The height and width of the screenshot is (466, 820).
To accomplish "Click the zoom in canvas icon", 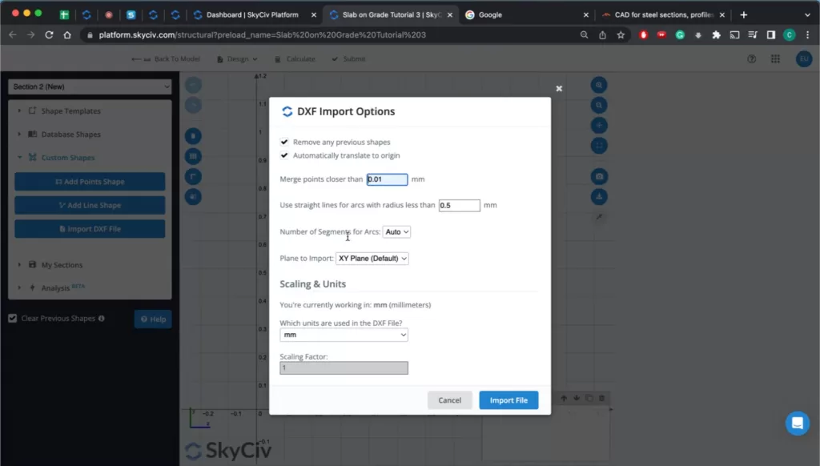I will pos(599,85).
